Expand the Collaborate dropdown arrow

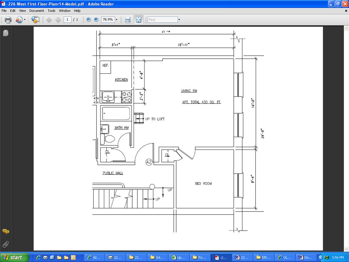[x=25, y=20]
